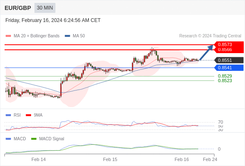Image resolution: width=245 pixels, height=166 pixels.
Task: Click the Feb 24 date axis label
Action: click(210, 159)
